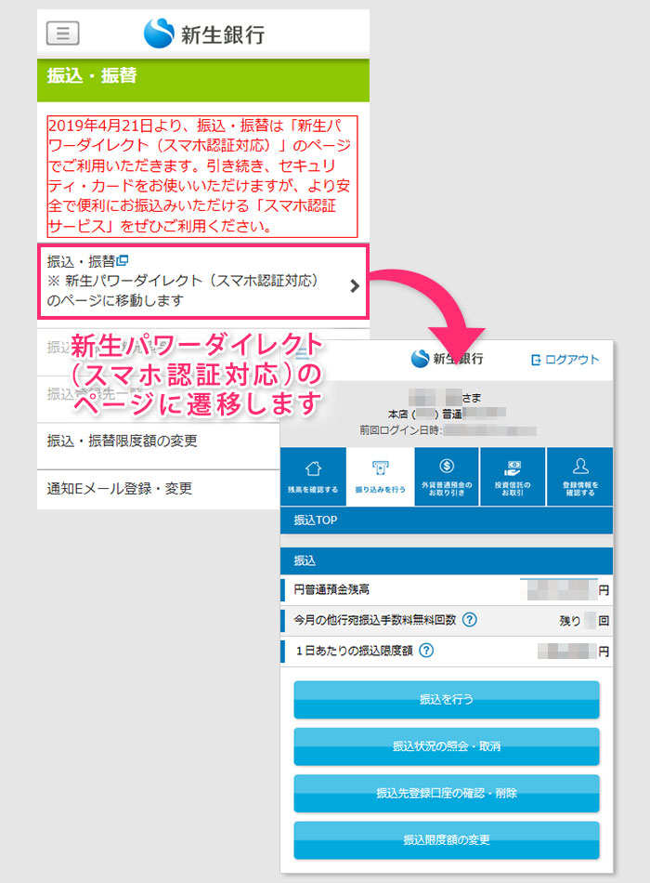The width and height of the screenshot is (650, 883).
Task: Click the house icon for 残高を確認する
Action: point(313,468)
